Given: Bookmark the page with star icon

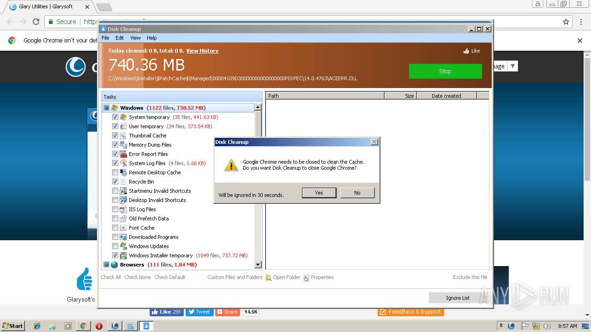Looking at the screenshot, I should (566, 22).
